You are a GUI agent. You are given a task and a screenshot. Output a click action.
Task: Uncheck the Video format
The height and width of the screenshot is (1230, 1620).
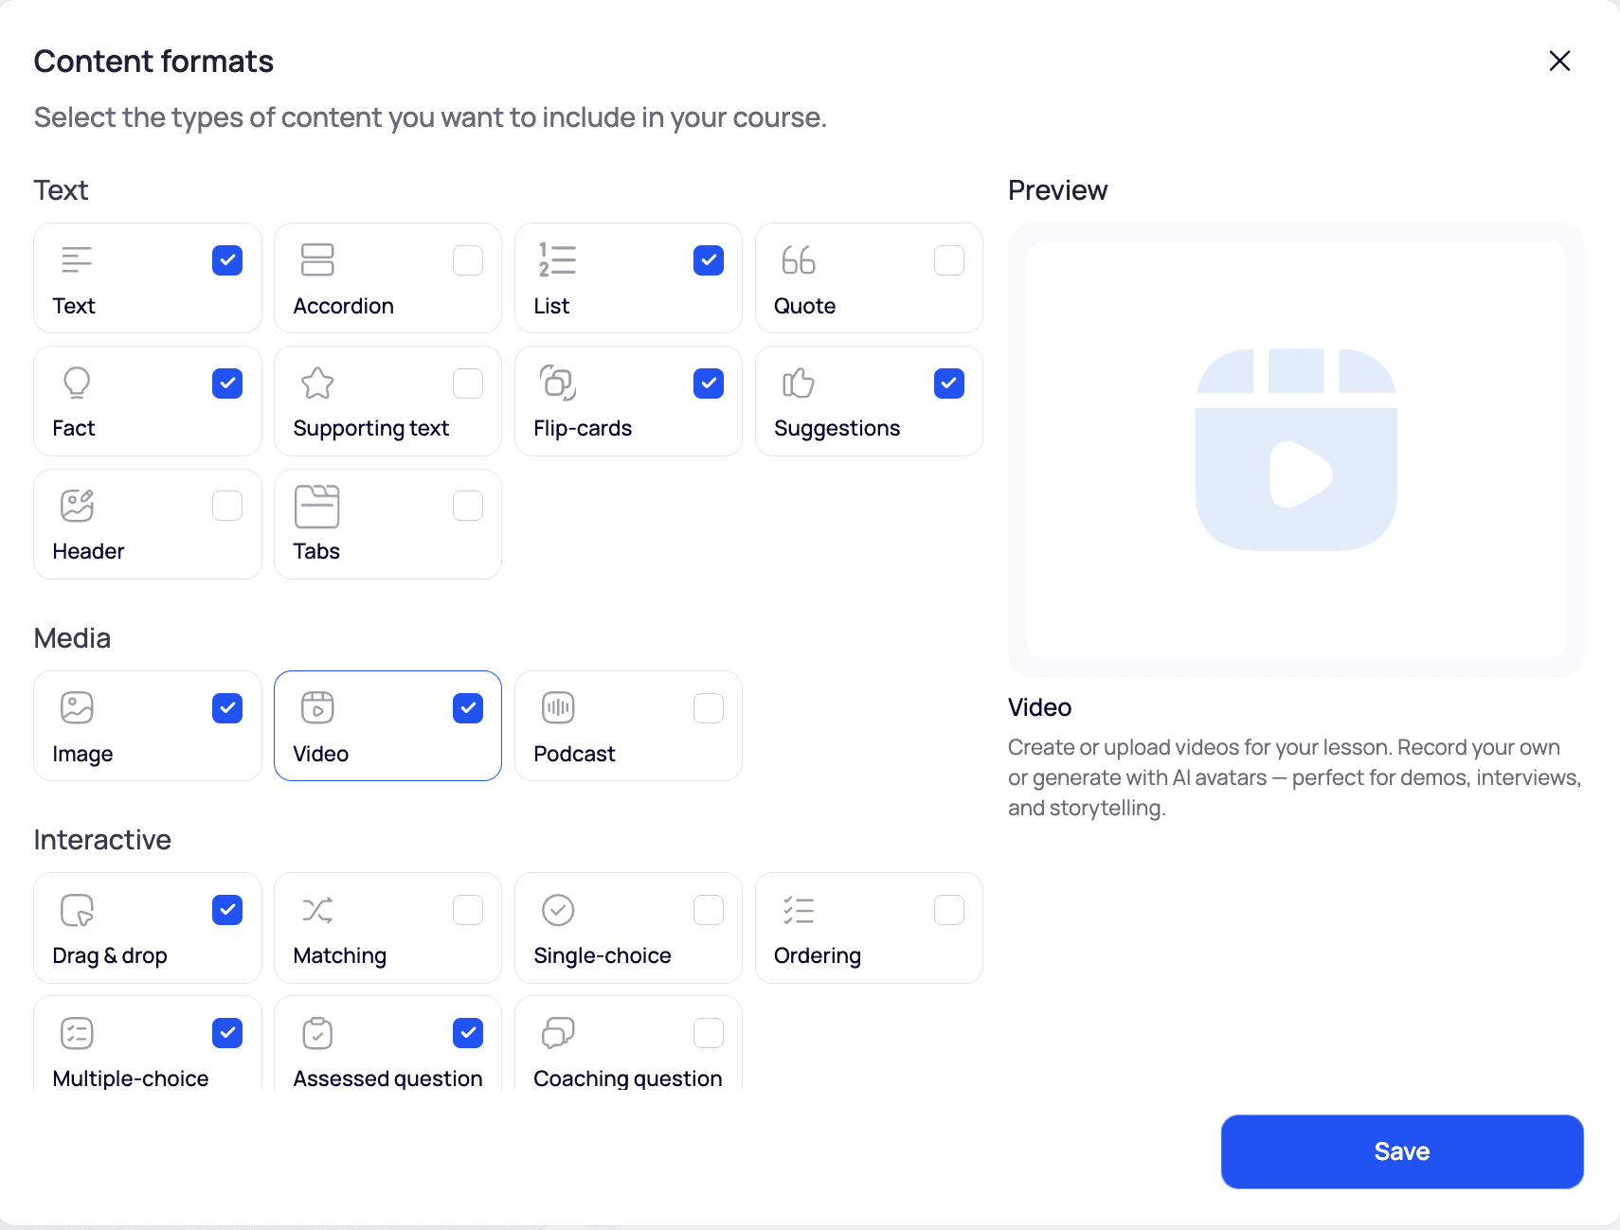(468, 706)
